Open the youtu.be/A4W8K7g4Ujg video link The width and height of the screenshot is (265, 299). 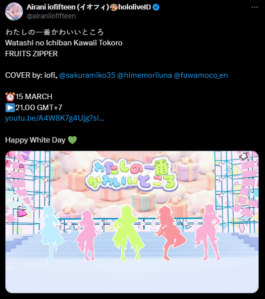coord(54,118)
